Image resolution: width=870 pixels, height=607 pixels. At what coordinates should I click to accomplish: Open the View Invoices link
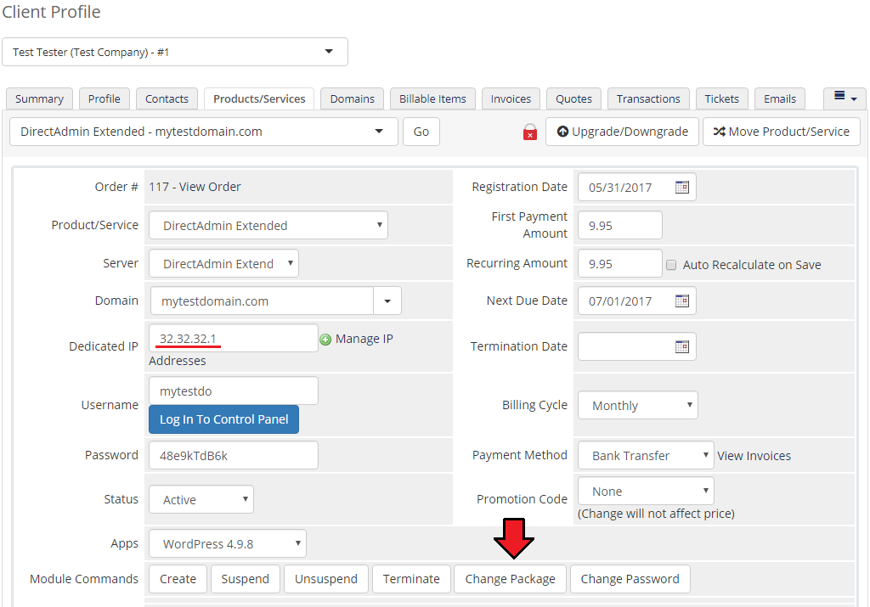(x=754, y=456)
